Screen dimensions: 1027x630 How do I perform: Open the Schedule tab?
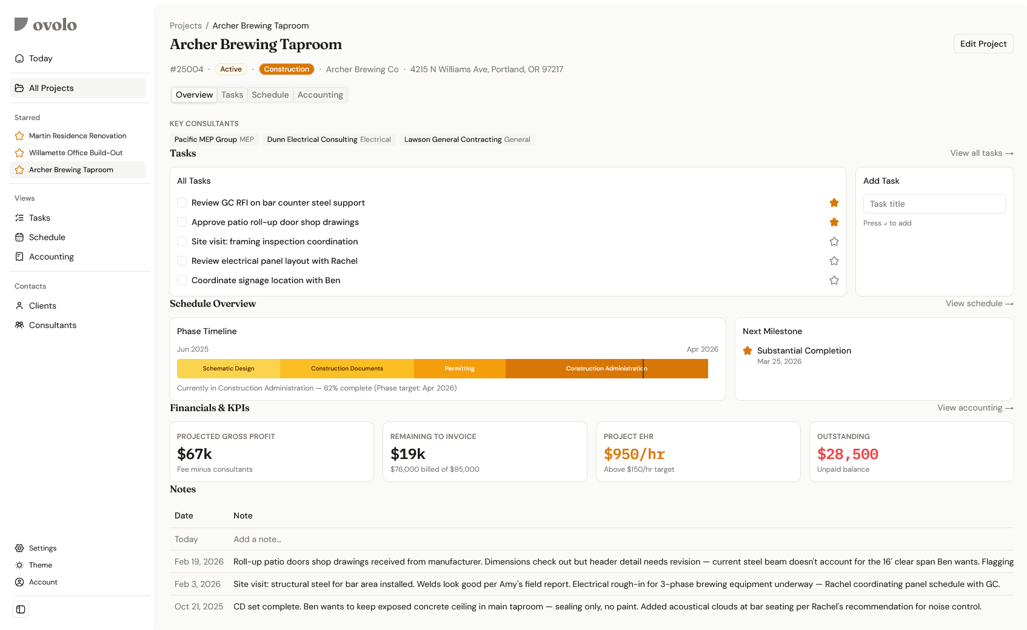point(270,95)
